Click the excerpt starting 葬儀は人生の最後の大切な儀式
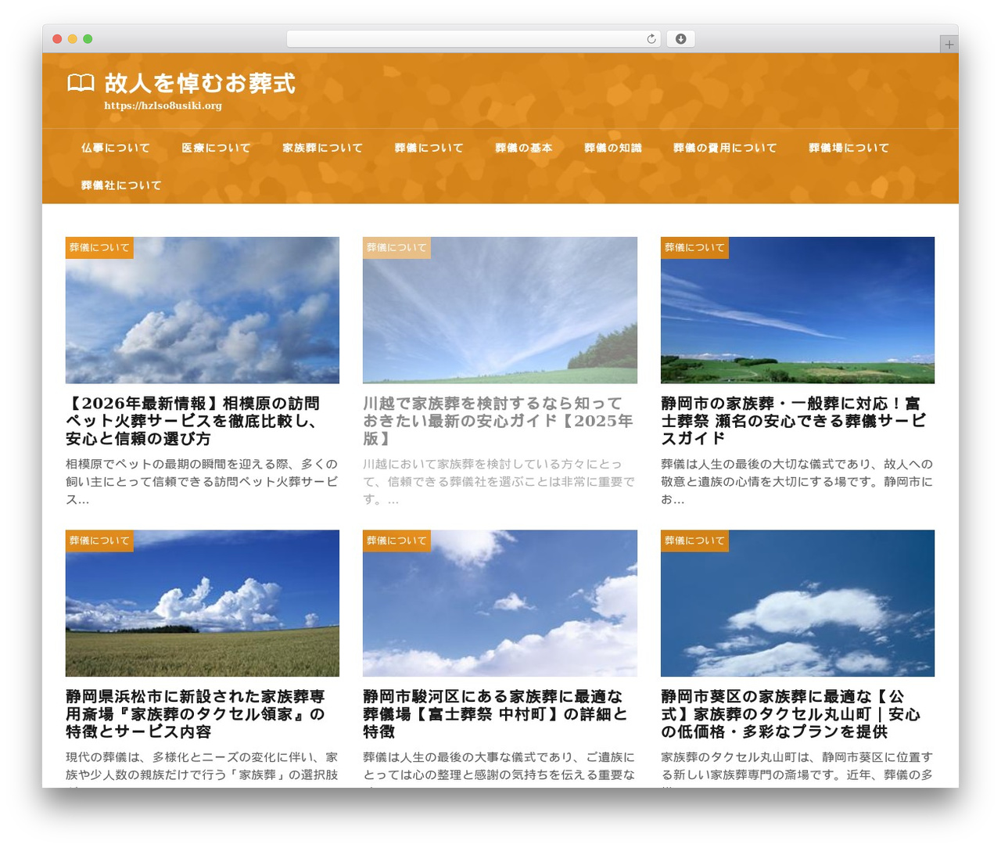Screen dimensions: 1001x848 (798, 482)
